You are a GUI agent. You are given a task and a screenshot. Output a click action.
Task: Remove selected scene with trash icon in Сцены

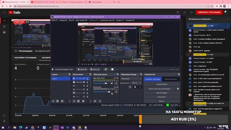coord(57,101)
